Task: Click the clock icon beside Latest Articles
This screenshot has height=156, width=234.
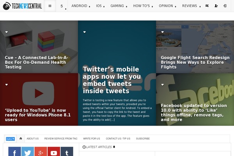Action: click(84, 147)
